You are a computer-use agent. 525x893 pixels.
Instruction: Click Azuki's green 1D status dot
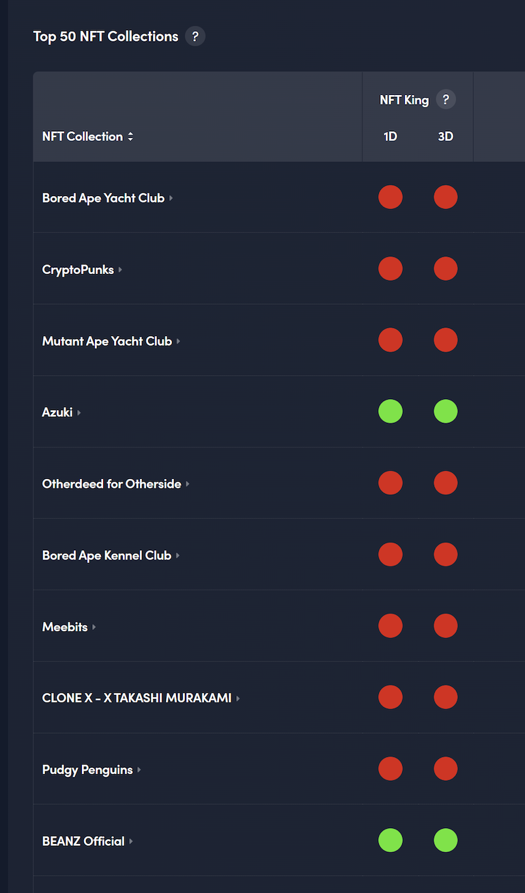click(391, 411)
